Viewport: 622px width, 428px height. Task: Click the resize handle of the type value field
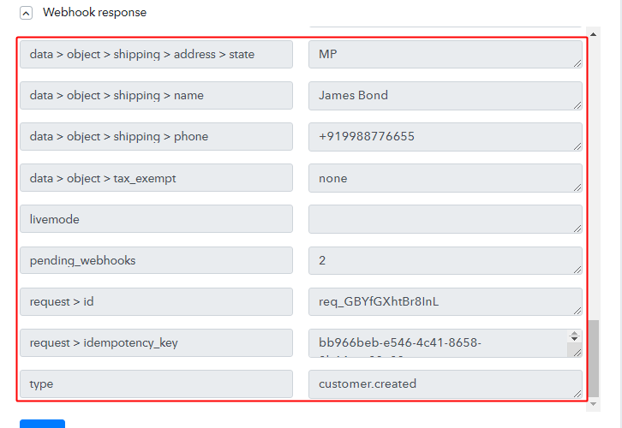point(577,393)
